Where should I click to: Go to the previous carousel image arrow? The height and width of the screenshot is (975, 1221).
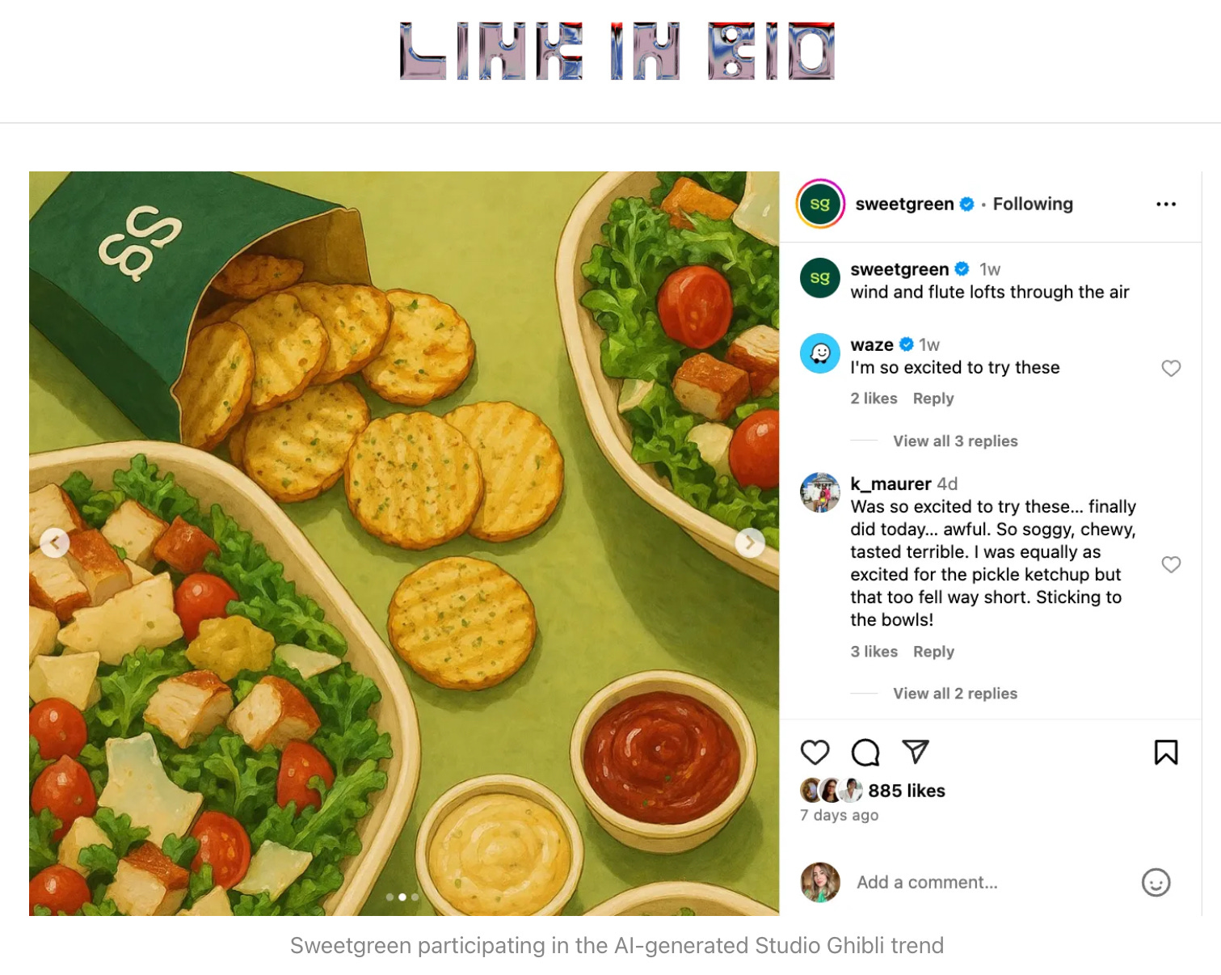[x=55, y=542]
